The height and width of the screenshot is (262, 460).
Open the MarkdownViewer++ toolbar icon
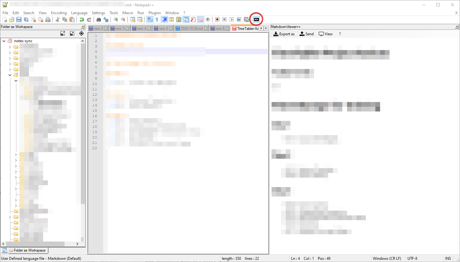[x=256, y=19]
